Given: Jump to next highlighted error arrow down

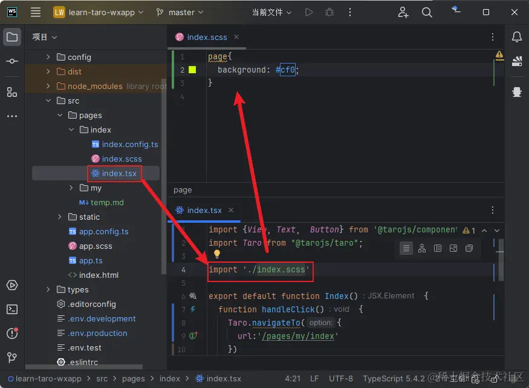Looking at the screenshot, I should pos(497,231).
